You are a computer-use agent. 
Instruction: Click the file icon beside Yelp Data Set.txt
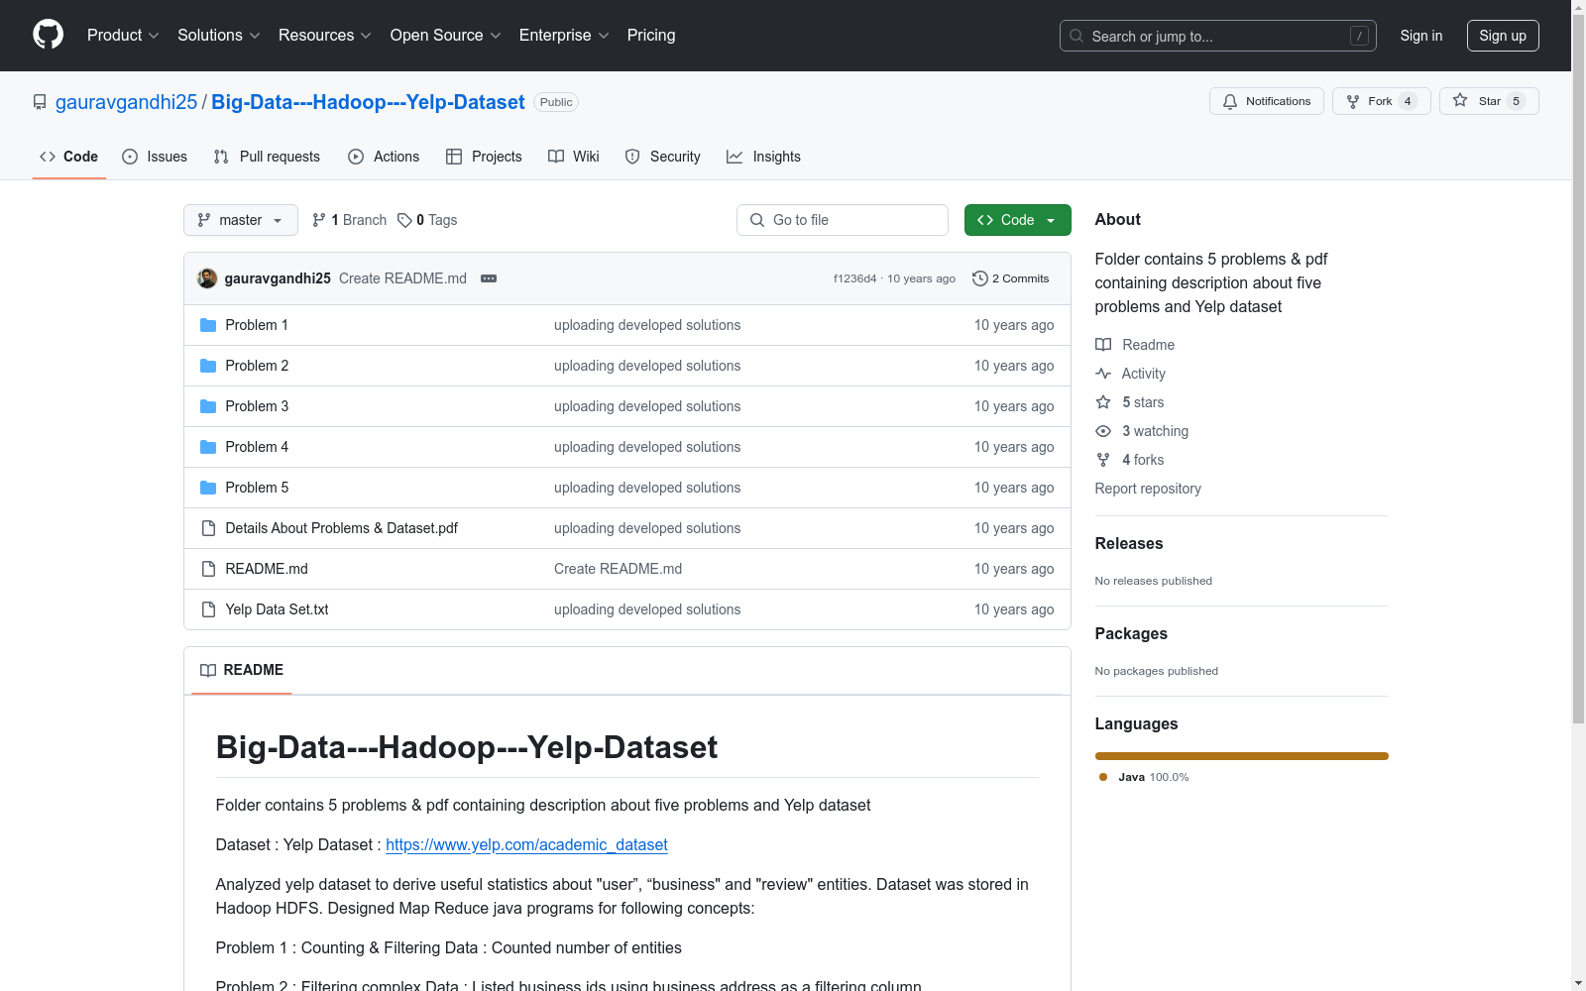[208, 609]
